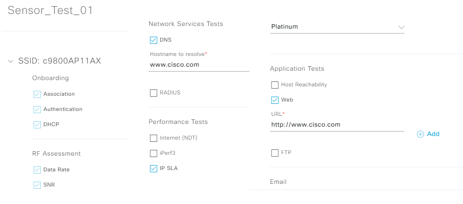Toggle the Data Rate checkbox
463x204 pixels.
(x=37, y=170)
